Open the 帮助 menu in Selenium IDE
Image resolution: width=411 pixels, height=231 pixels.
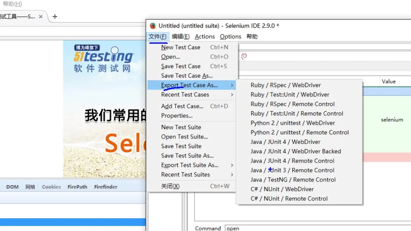point(252,37)
